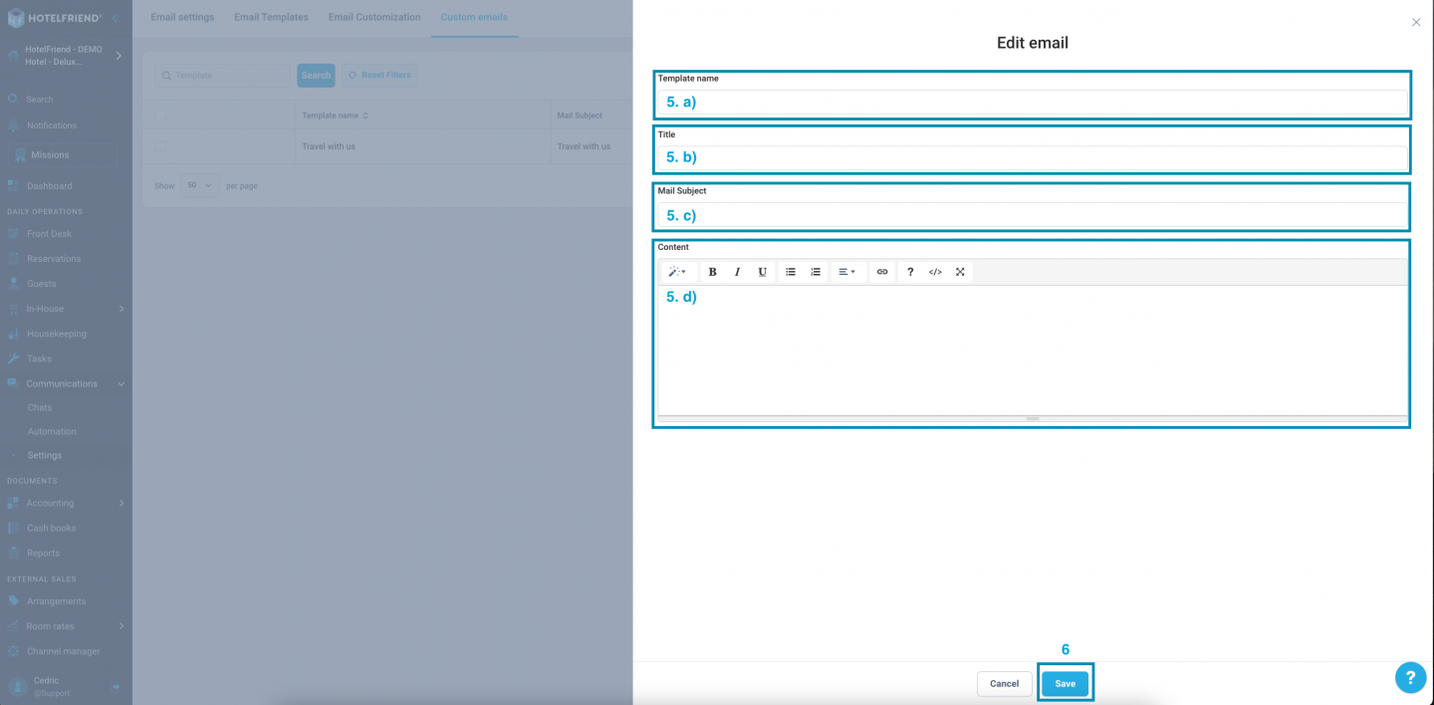Toggle italic text formatting
Viewport: 1434px width, 705px height.
coord(737,272)
